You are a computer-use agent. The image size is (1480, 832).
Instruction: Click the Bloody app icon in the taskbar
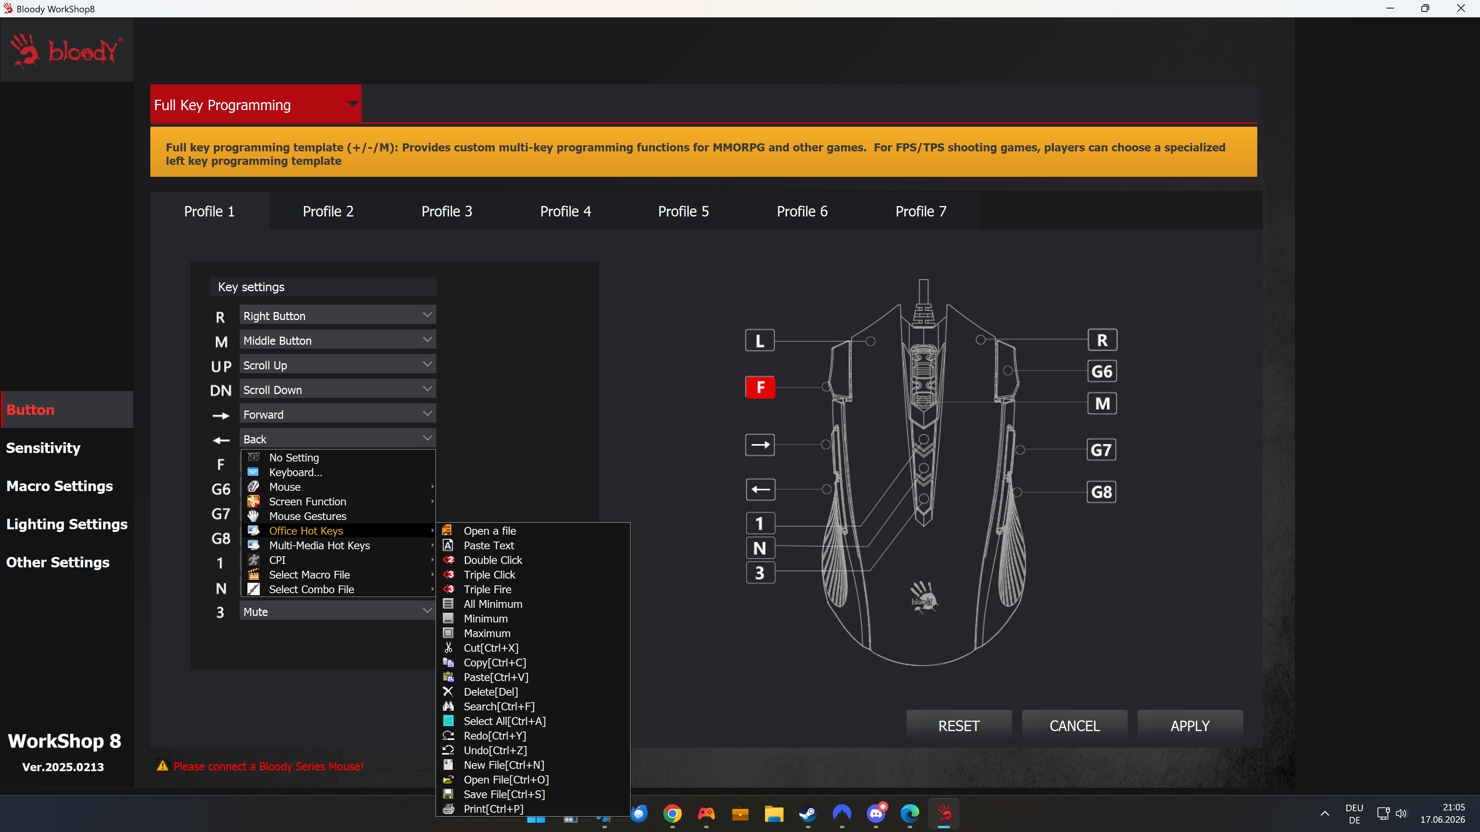944,814
